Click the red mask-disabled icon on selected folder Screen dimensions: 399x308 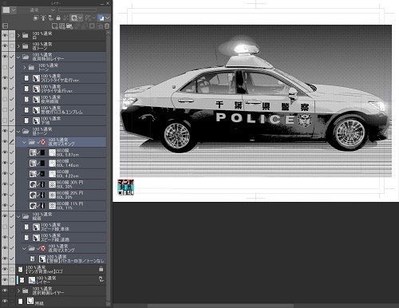pyautogui.click(x=43, y=142)
